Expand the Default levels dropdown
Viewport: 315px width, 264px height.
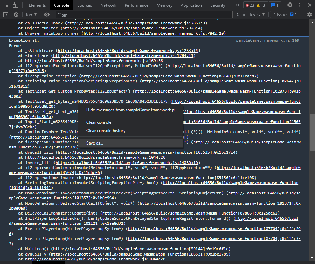250,15
